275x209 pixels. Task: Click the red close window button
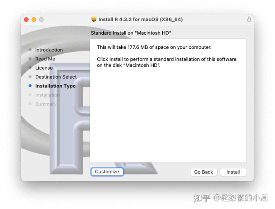pyautogui.click(x=26, y=19)
